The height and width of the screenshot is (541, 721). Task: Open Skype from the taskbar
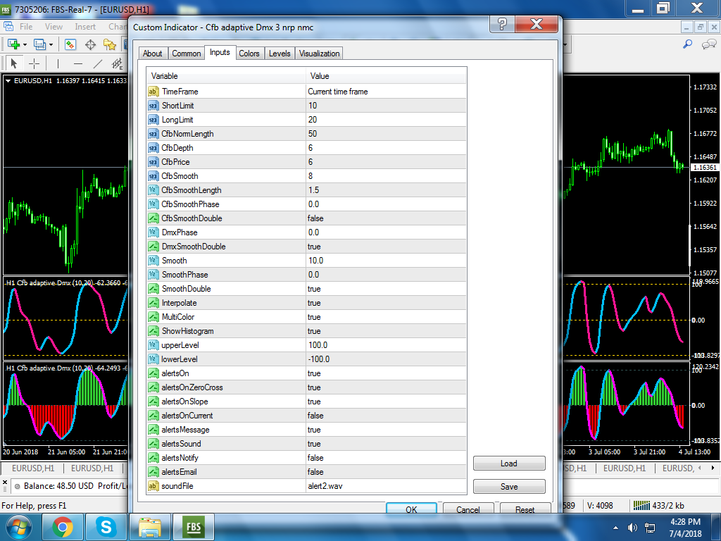click(106, 527)
